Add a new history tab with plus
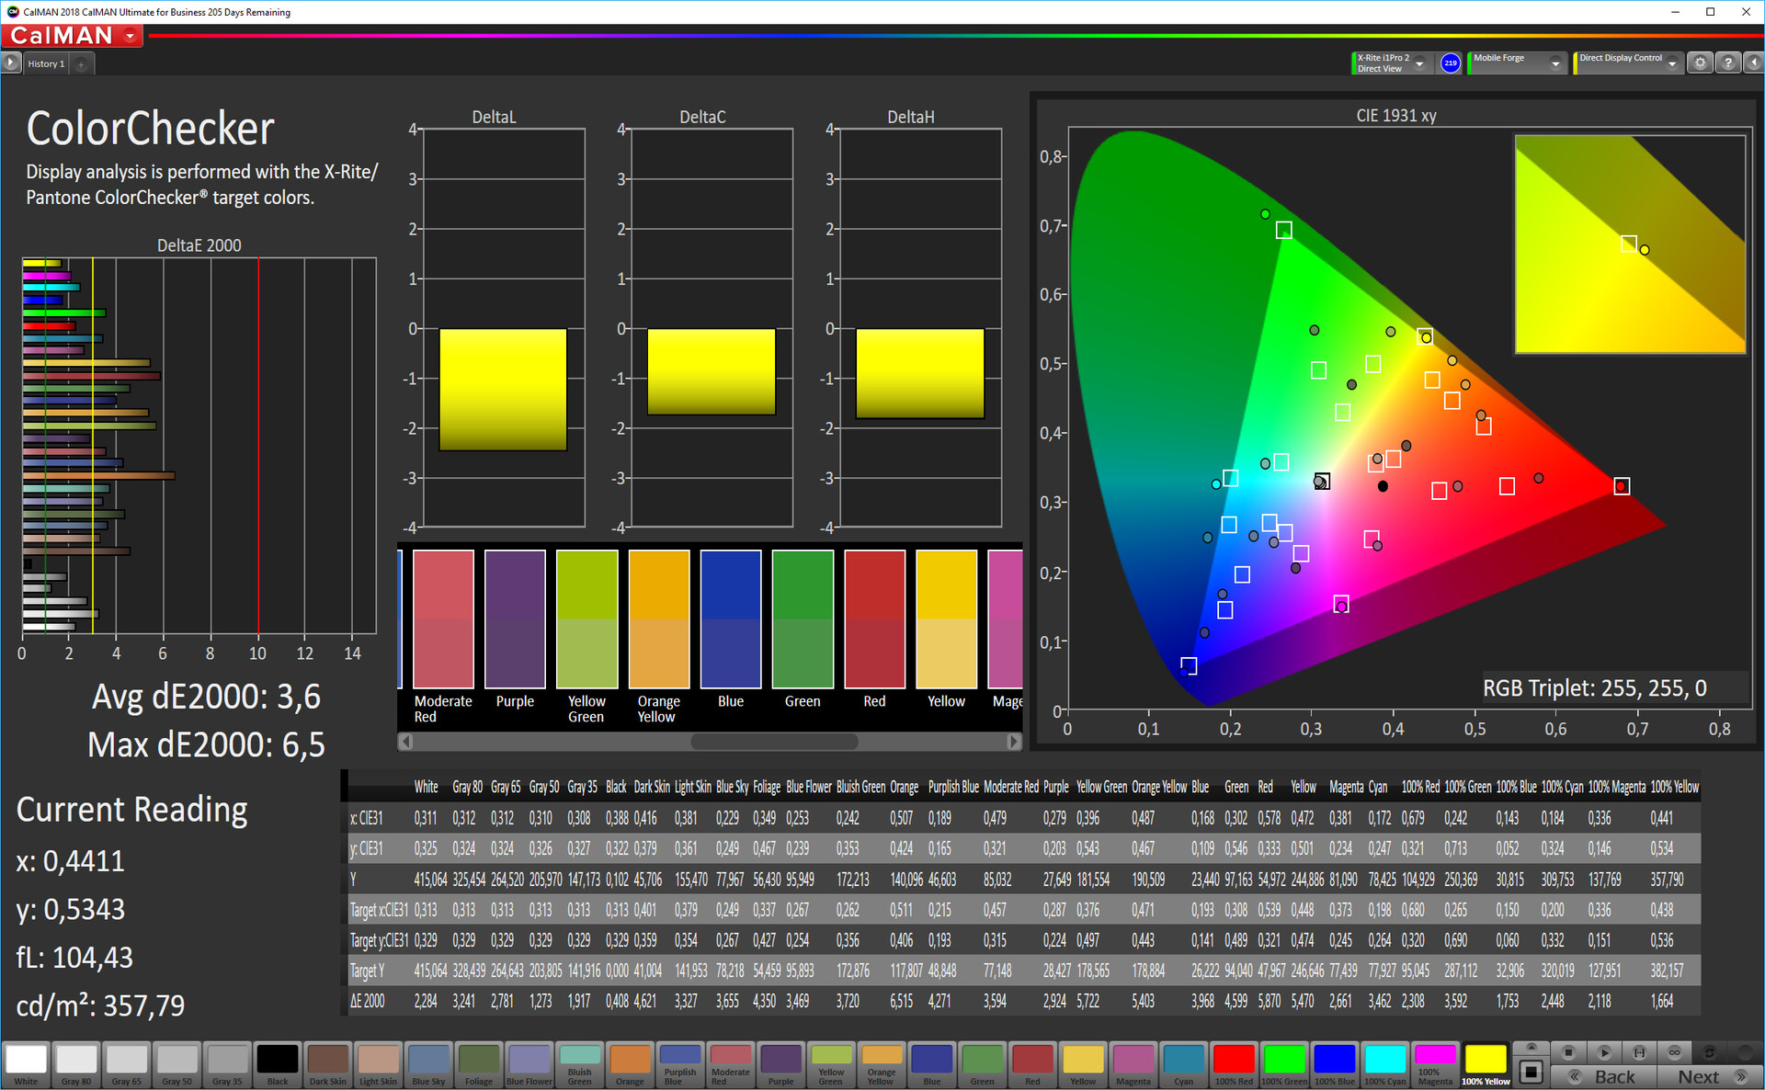This screenshot has width=1765, height=1090. (81, 64)
